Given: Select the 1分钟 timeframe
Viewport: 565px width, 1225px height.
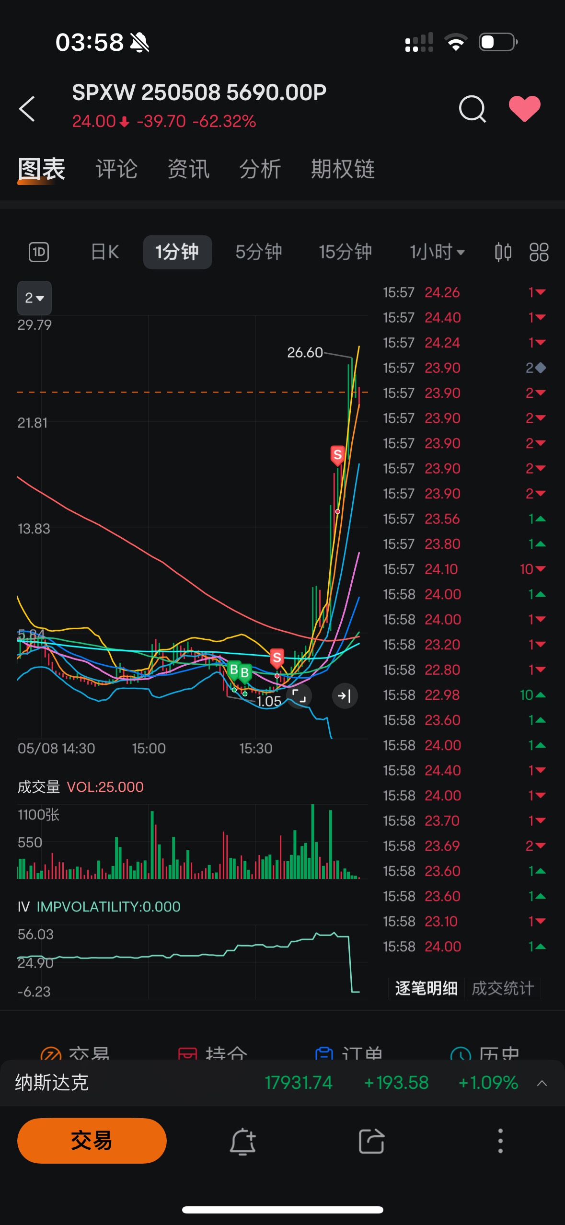Looking at the screenshot, I should [178, 252].
